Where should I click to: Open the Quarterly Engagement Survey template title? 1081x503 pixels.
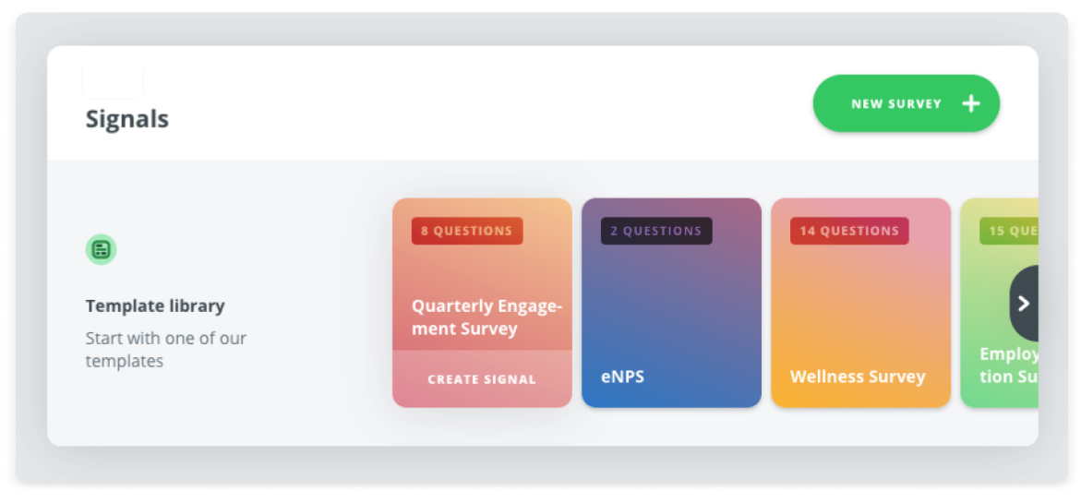pyautogui.click(x=486, y=317)
